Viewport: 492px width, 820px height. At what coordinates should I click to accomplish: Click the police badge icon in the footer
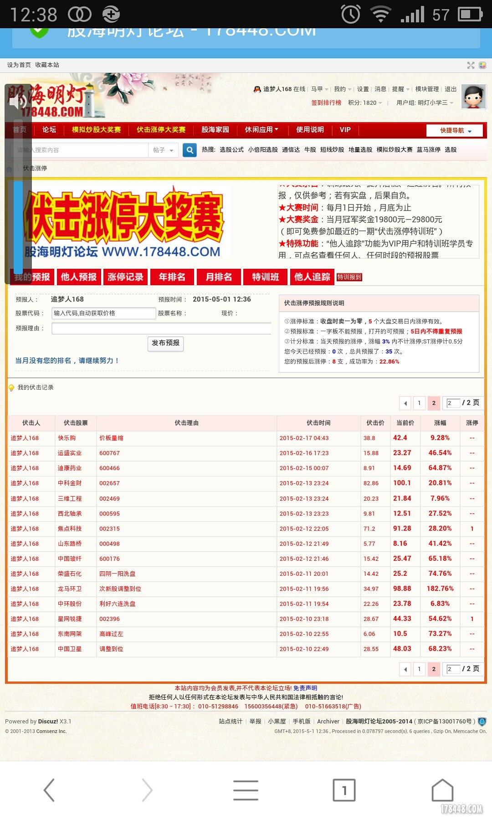[x=482, y=722]
